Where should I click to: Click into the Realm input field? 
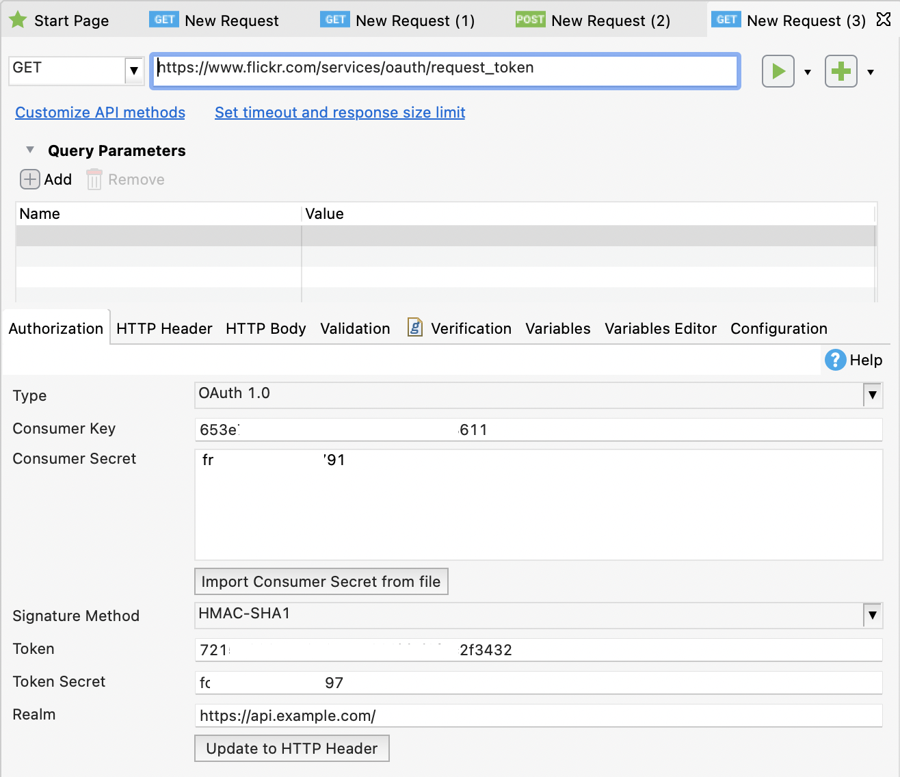click(538, 715)
